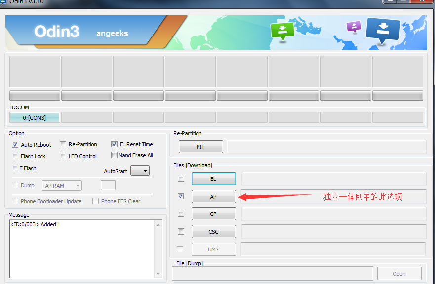
Task: Enable the Flash Lock checkbox
Action: (15, 156)
